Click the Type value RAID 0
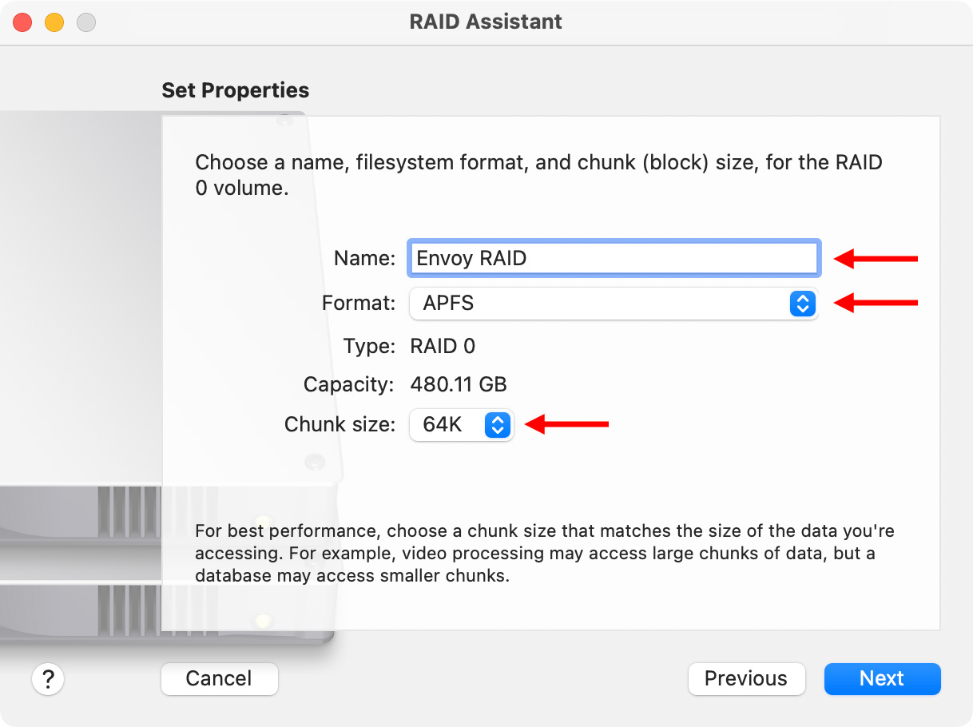 click(x=443, y=346)
